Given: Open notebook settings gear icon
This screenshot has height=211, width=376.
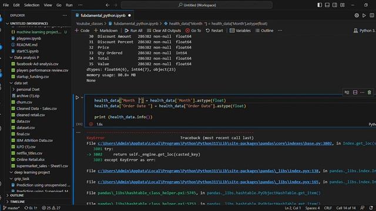Looking at the screenshot, I should 357,16.
